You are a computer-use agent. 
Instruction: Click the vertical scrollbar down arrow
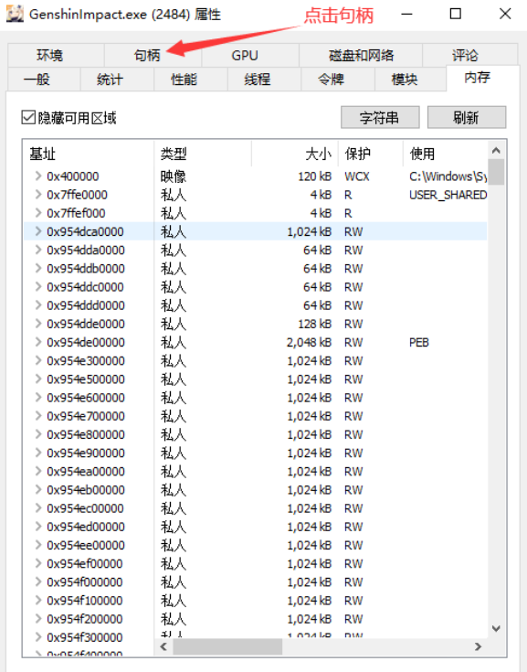click(x=496, y=629)
